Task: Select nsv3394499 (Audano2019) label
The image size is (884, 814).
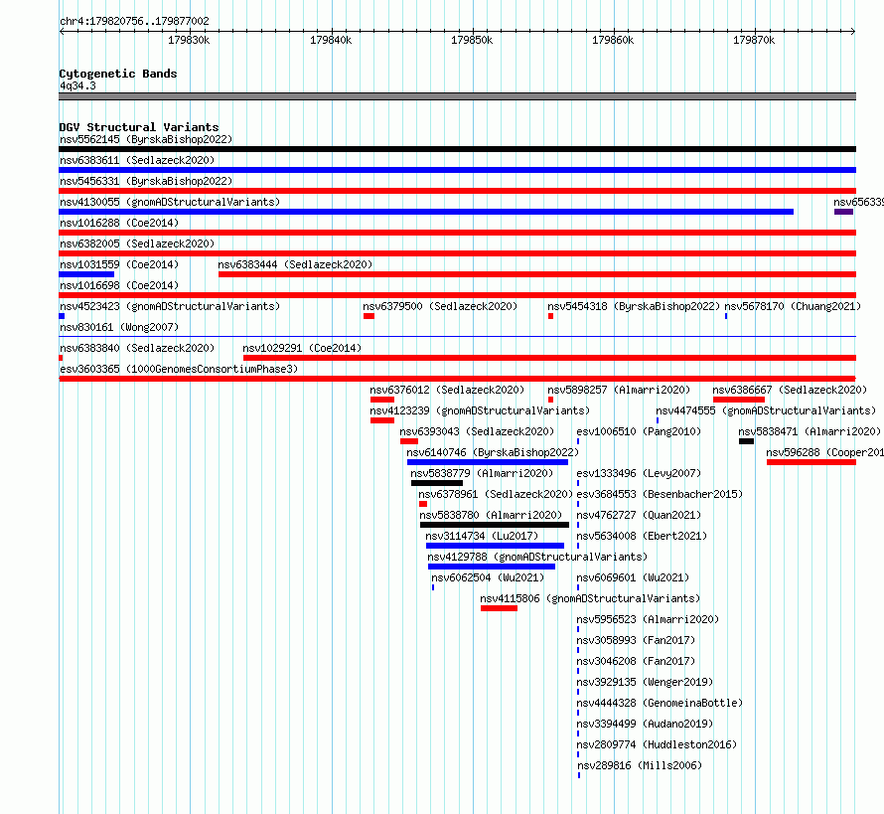Action: pyautogui.click(x=645, y=724)
